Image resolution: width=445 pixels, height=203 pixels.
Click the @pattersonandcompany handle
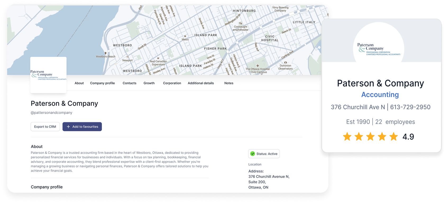click(x=52, y=113)
